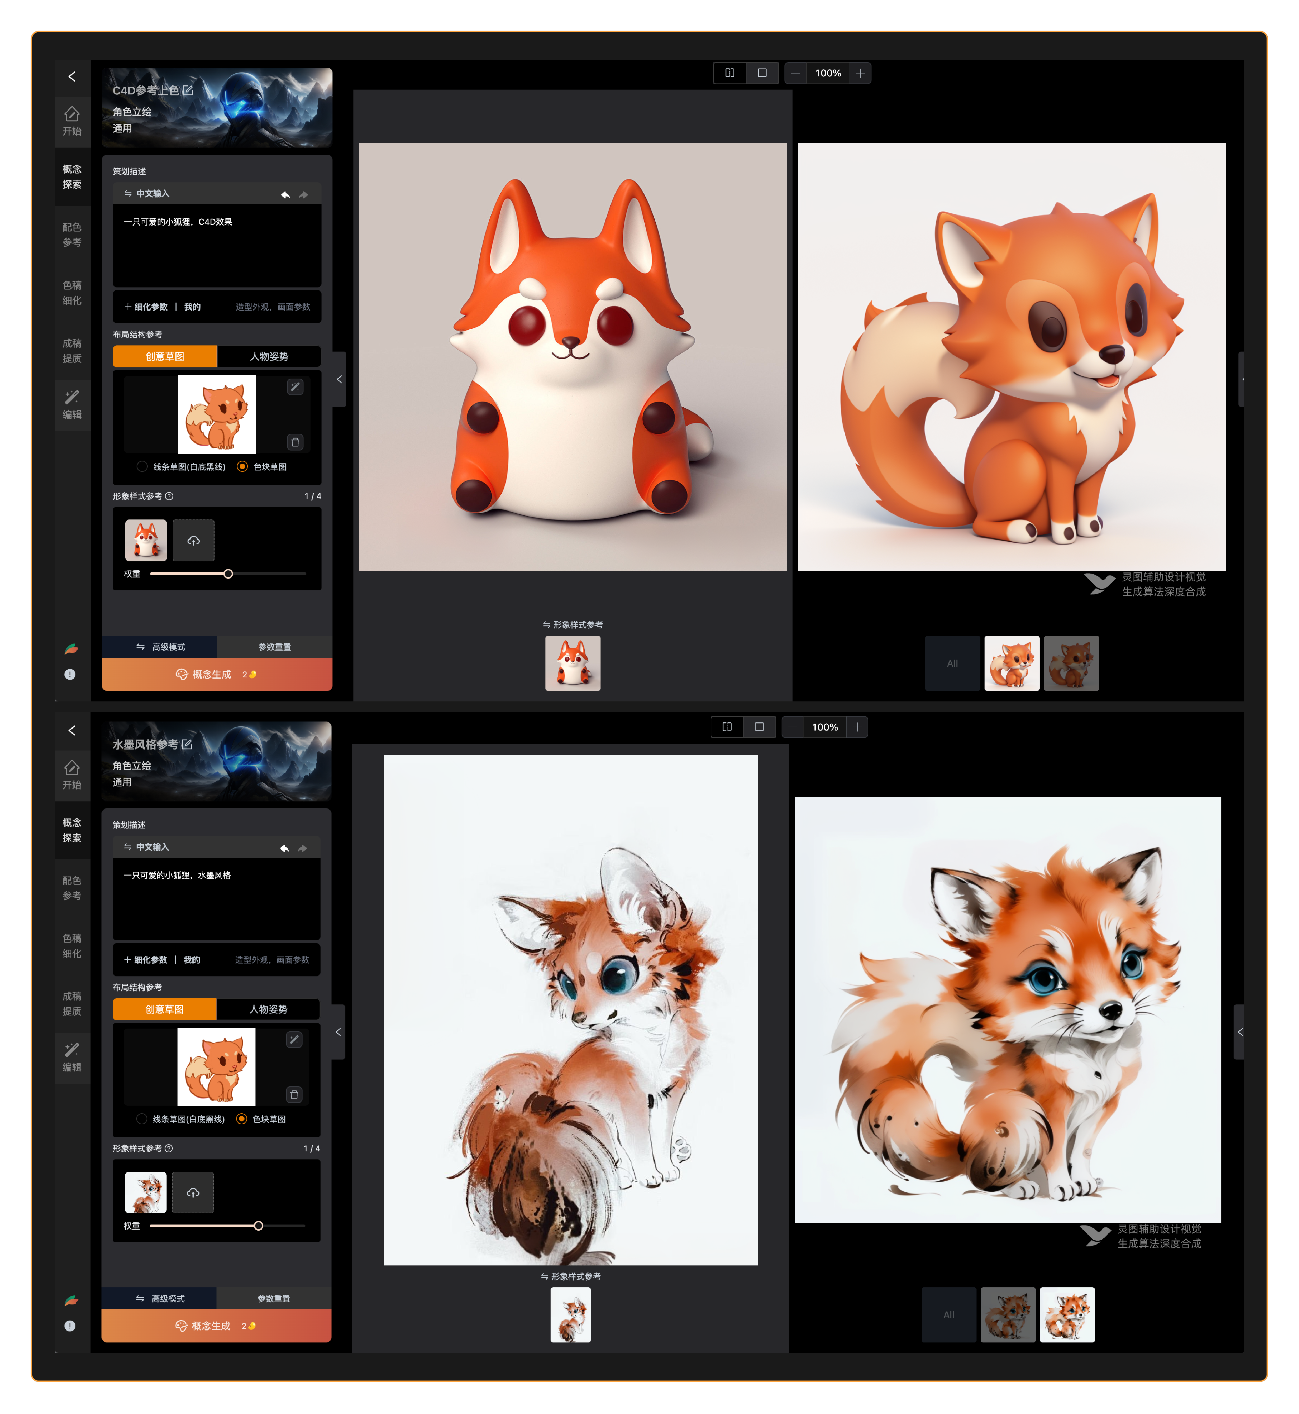Switch to split view in top canvas toolbar
This screenshot has height=1414, width=1299.
(x=730, y=73)
